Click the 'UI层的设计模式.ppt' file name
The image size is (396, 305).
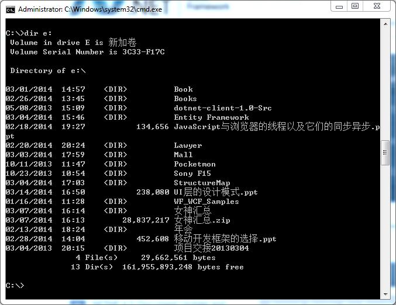[216, 192]
